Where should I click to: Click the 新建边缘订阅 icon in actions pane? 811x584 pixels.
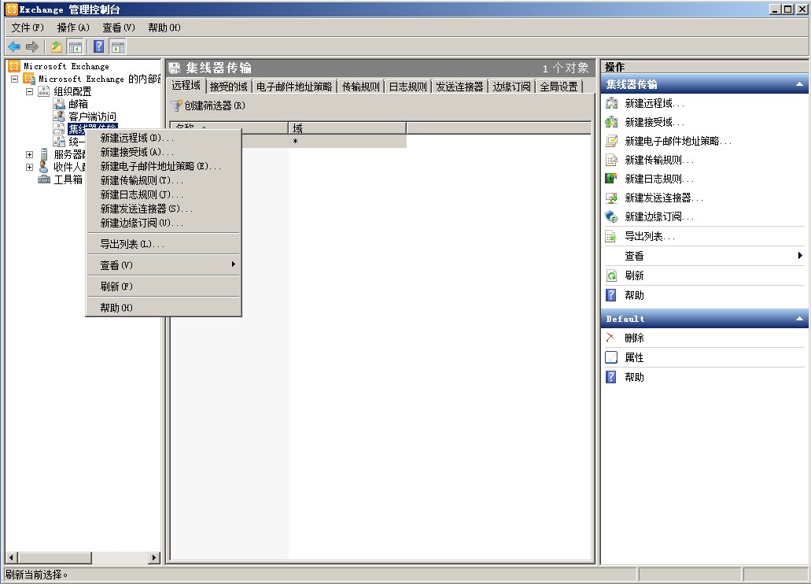click(x=611, y=216)
